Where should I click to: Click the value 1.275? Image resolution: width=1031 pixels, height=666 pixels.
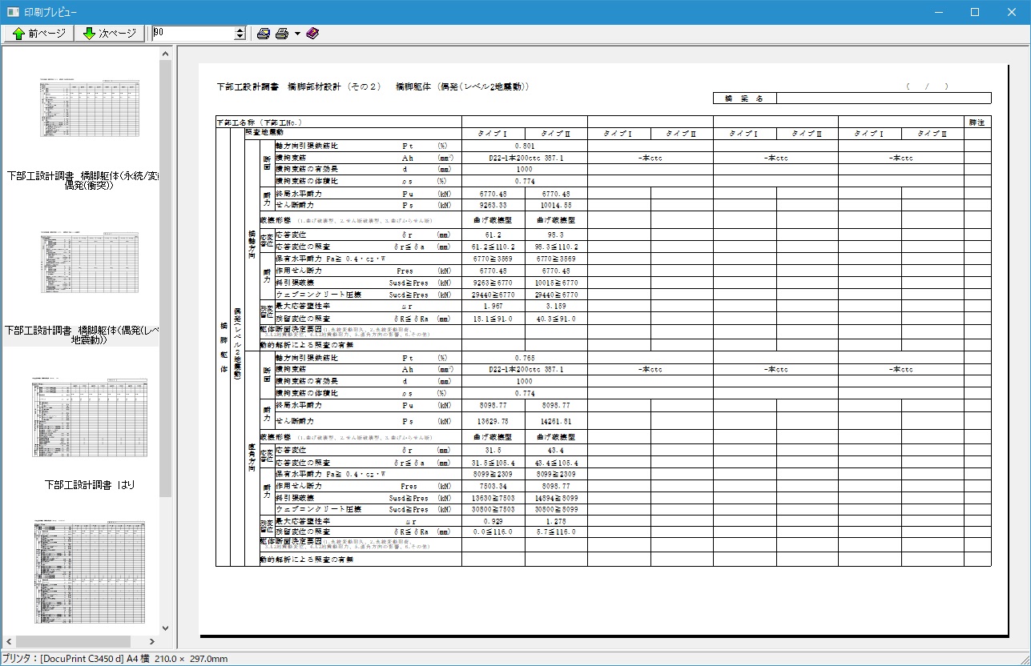(x=556, y=521)
